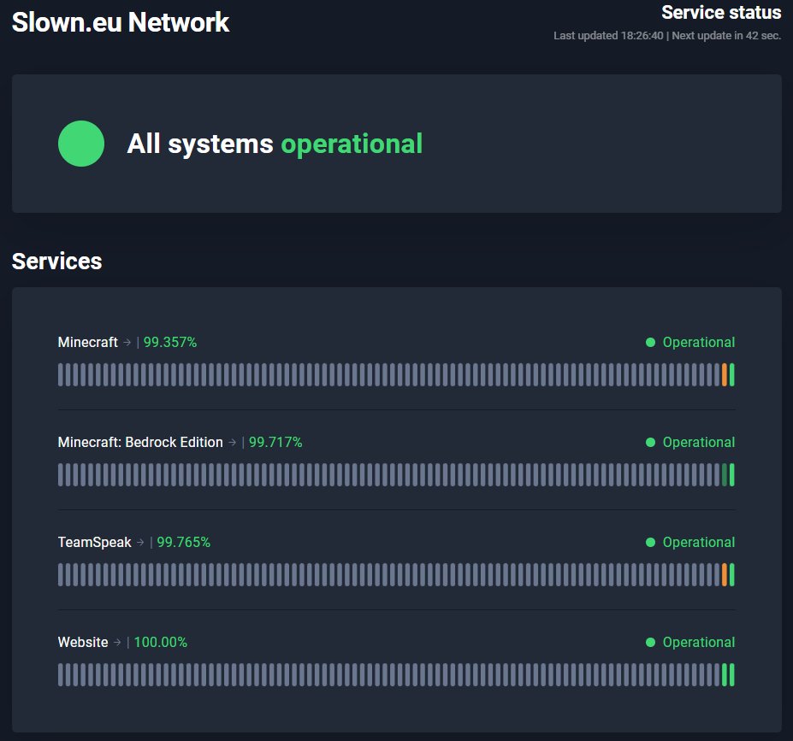Image resolution: width=793 pixels, height=741 pixels.
Task: Click the All systems operational headline
Action: click(275, 144)
